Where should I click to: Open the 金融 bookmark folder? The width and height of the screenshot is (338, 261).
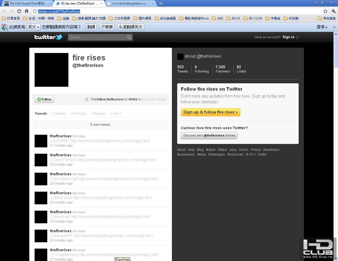63,18
